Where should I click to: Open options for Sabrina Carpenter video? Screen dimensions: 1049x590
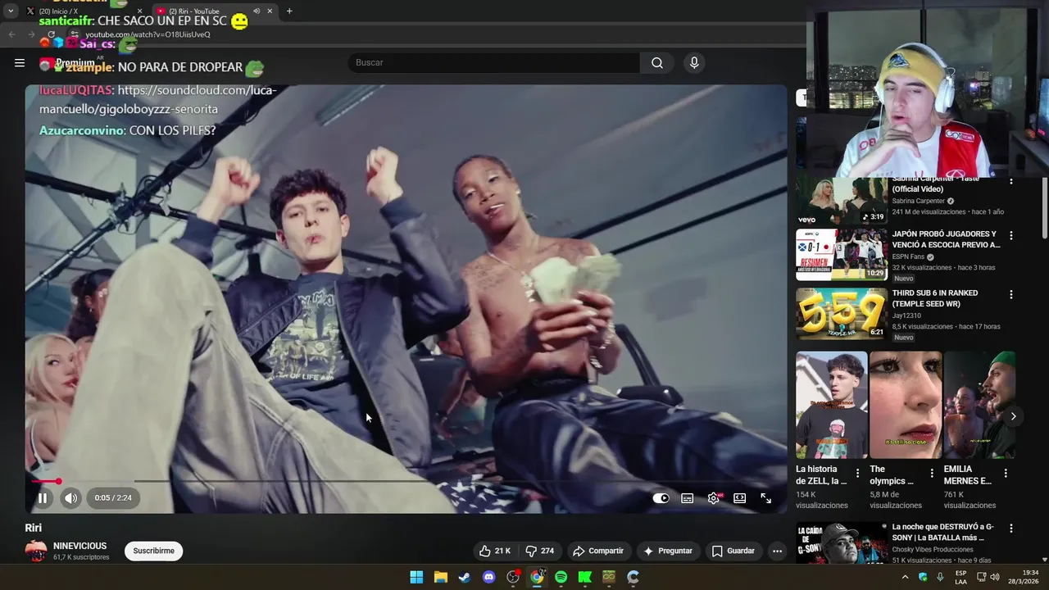tap(1010, 180)
